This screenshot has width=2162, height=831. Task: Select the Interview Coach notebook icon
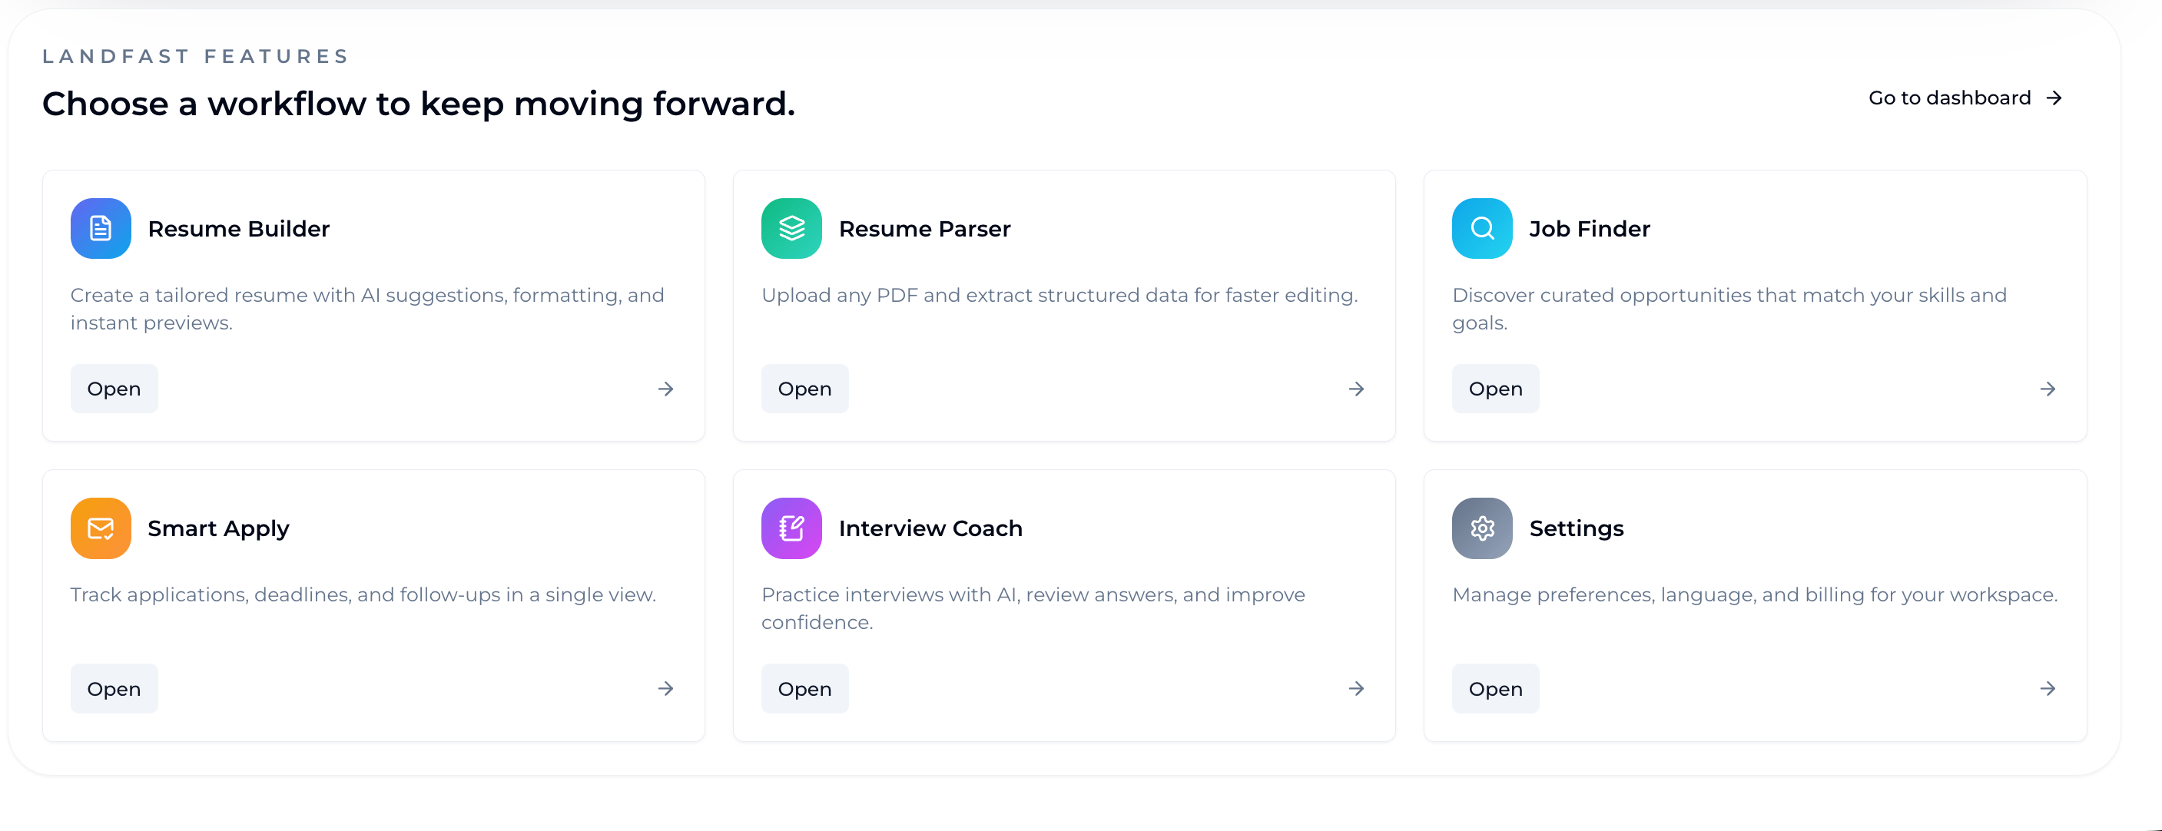pos(790,527)
